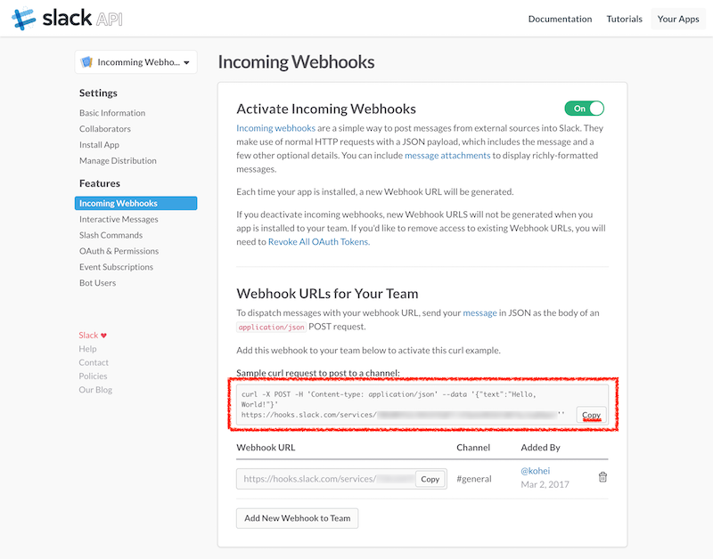The width and height of the screenshot is (713, 559).
Task: Copy the webhook URL
Action: [x=430, y=478]
